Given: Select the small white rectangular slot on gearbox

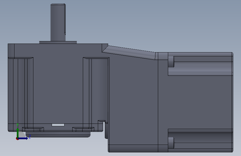Looking at the screenshot, I should 58,125.
